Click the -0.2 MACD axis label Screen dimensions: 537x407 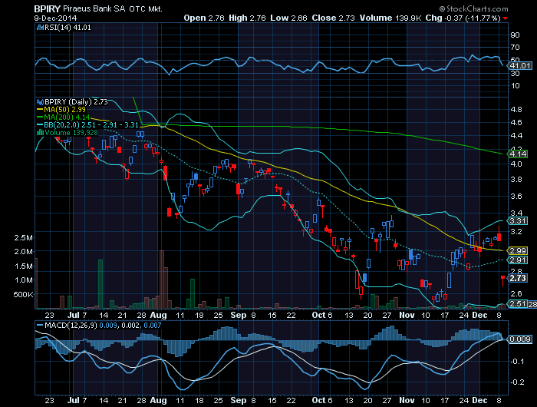click(517, 382)
